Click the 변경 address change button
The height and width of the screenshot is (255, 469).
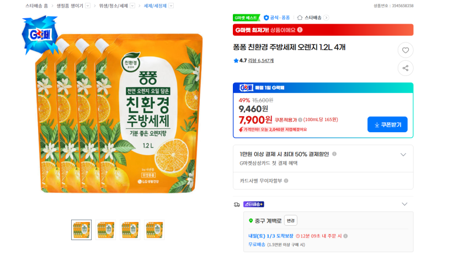(x=291, y=220)
